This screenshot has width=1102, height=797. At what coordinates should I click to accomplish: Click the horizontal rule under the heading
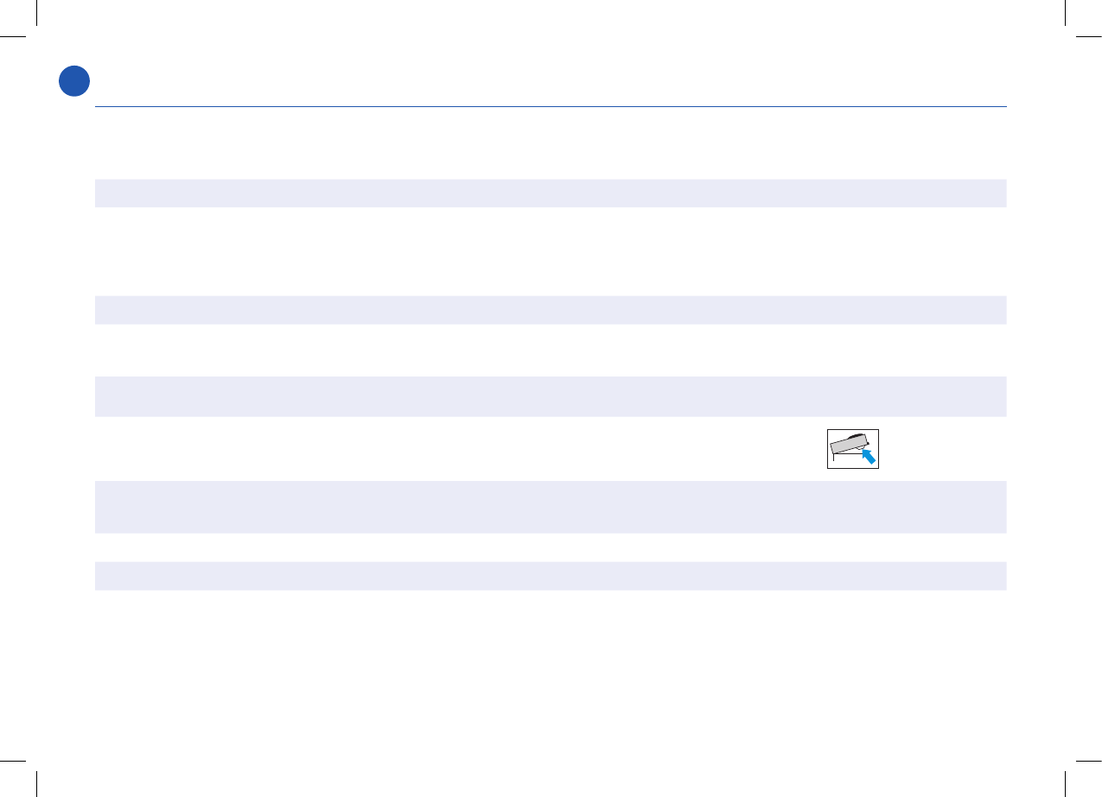point(550,107)
